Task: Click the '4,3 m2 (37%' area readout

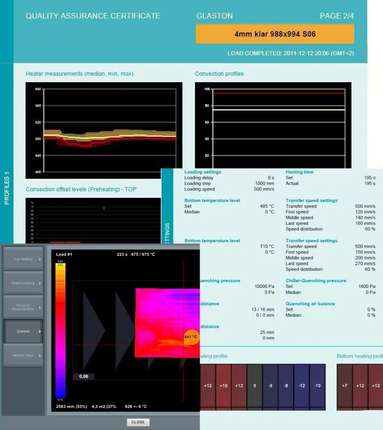Action: [104, 406]
